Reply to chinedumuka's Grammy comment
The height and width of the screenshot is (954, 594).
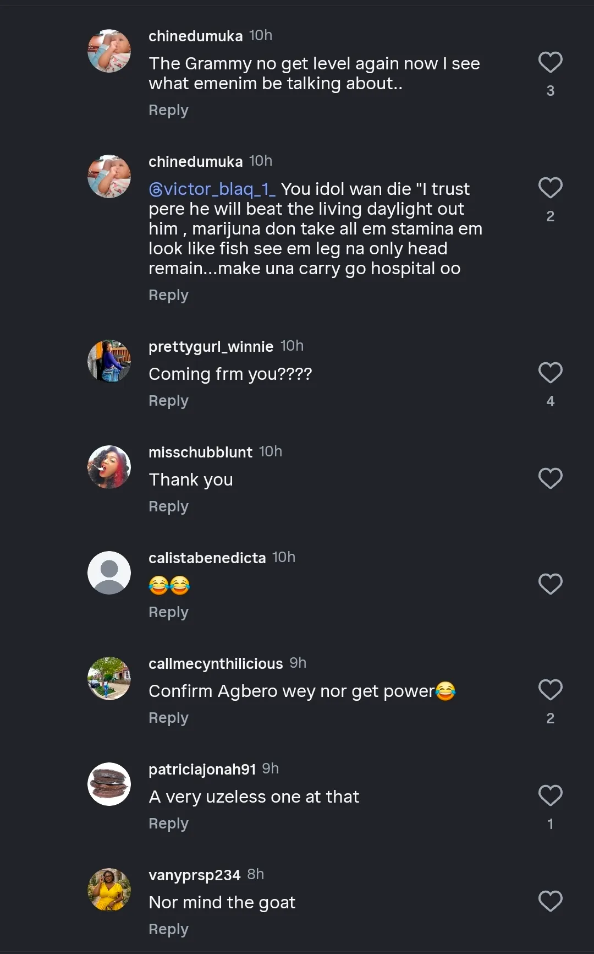[168, 110]
